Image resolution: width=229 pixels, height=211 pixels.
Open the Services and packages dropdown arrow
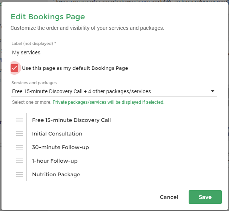[212, 91]
